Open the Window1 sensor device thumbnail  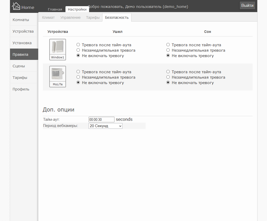coord(58,49)
